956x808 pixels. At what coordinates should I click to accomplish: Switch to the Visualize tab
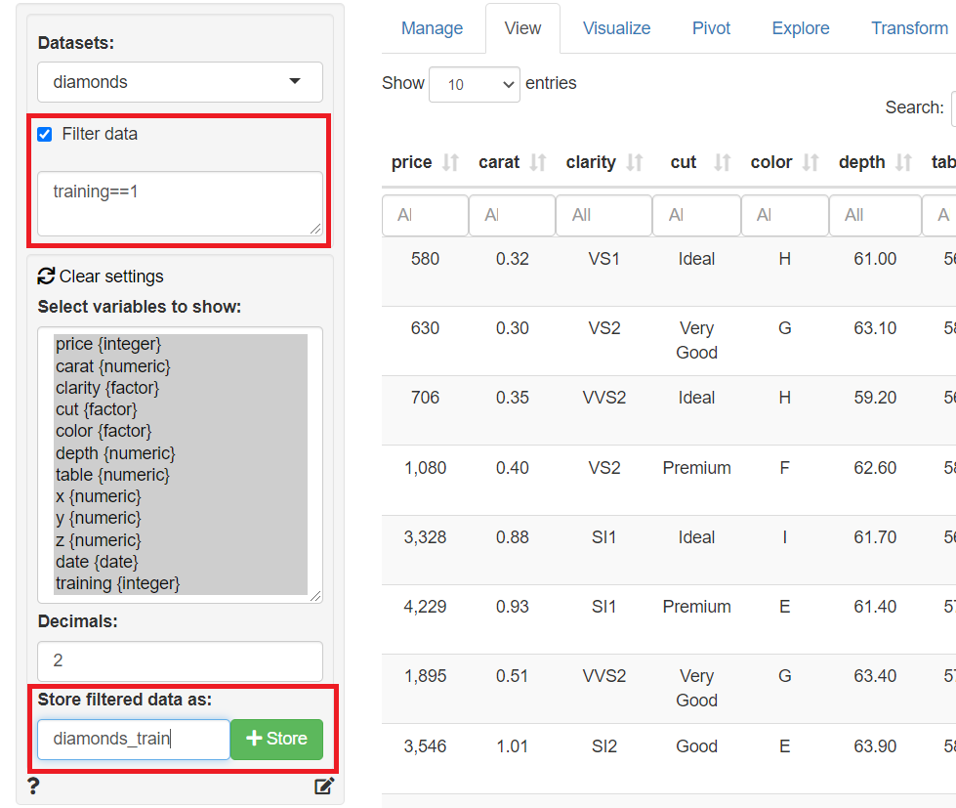tap(616, 28)
